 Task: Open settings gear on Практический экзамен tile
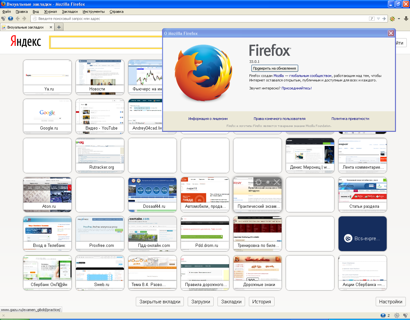click(258, 182)
